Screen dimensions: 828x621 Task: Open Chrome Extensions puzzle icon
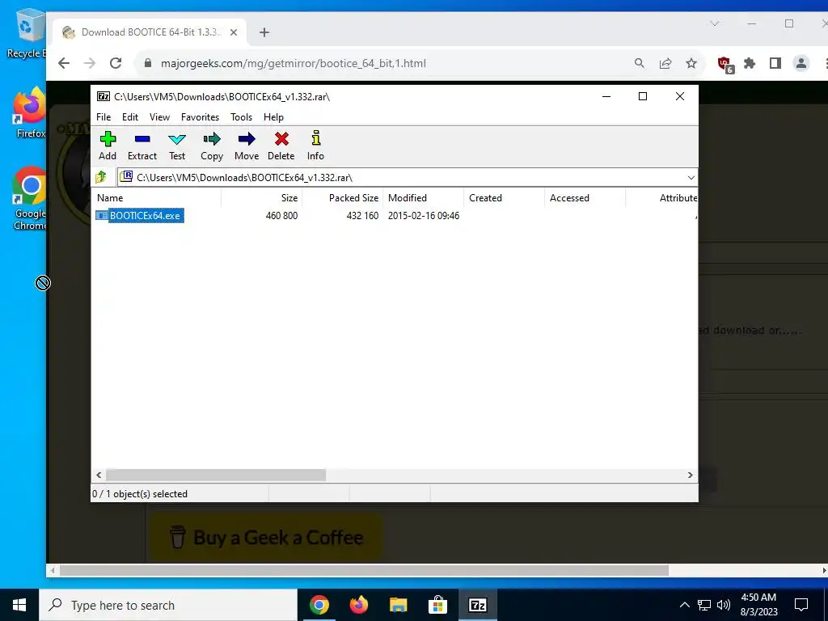click(750, 63)
